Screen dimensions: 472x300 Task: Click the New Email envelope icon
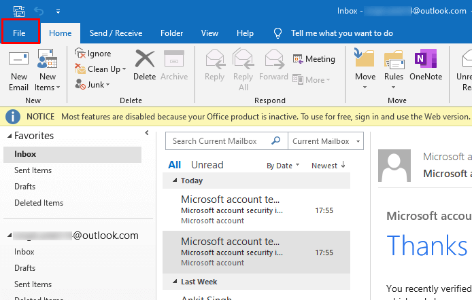18,59
